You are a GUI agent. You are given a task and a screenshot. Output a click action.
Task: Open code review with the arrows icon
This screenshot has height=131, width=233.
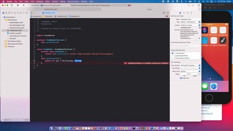(193, 5)
